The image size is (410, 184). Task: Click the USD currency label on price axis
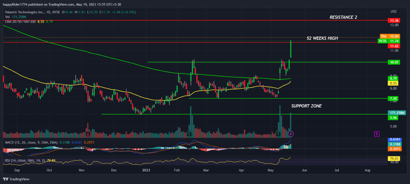(394, 12)
